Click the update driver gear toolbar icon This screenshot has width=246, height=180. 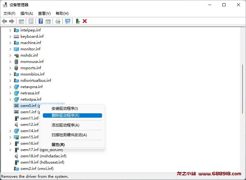click(x=58, y=21)
